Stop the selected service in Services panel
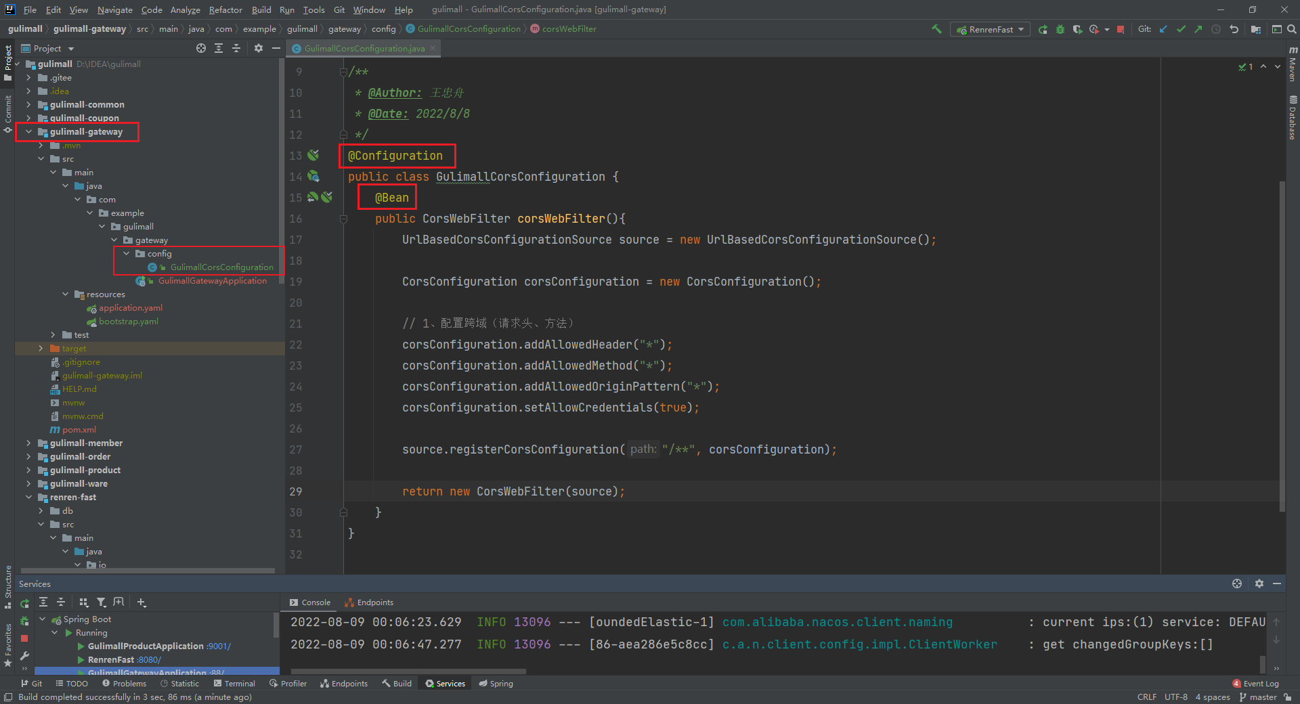Image resolution: width=1300 pixels, height=704 pixels. (x=25, y=638)
